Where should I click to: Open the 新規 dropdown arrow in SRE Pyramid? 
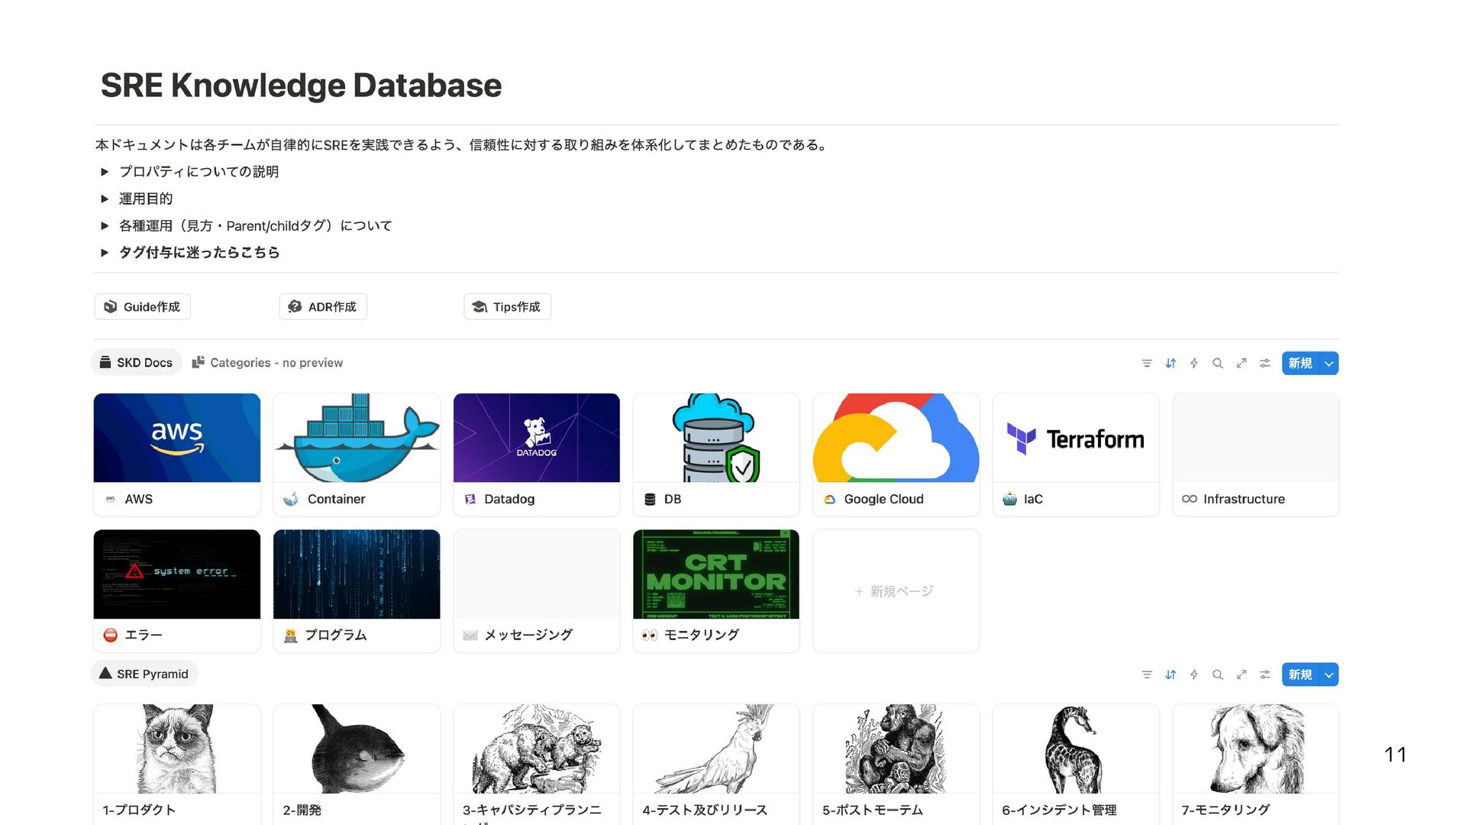1329,675
